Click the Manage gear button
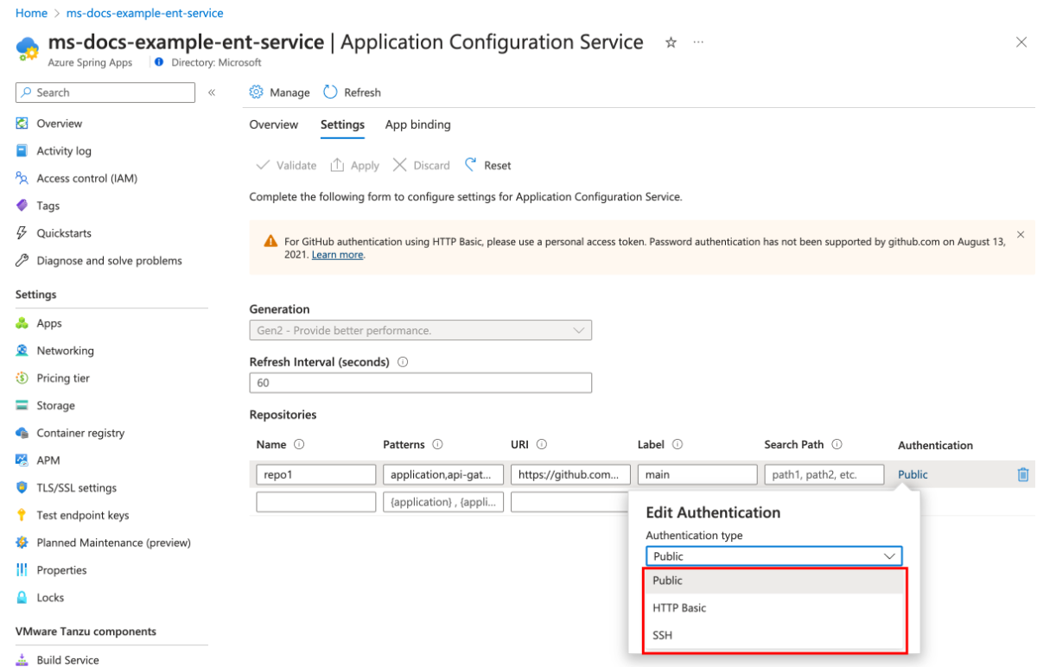 coord(279,92)
